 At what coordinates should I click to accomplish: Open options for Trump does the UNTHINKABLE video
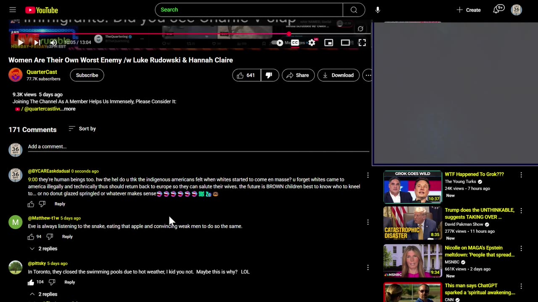(x=521, y=211)
